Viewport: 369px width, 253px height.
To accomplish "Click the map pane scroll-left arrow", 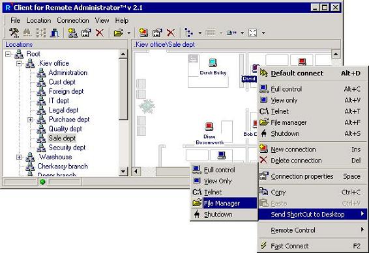I will point(136,171).
